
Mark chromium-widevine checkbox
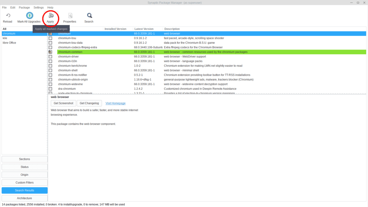pyautogui.click(x=50, y=84)
